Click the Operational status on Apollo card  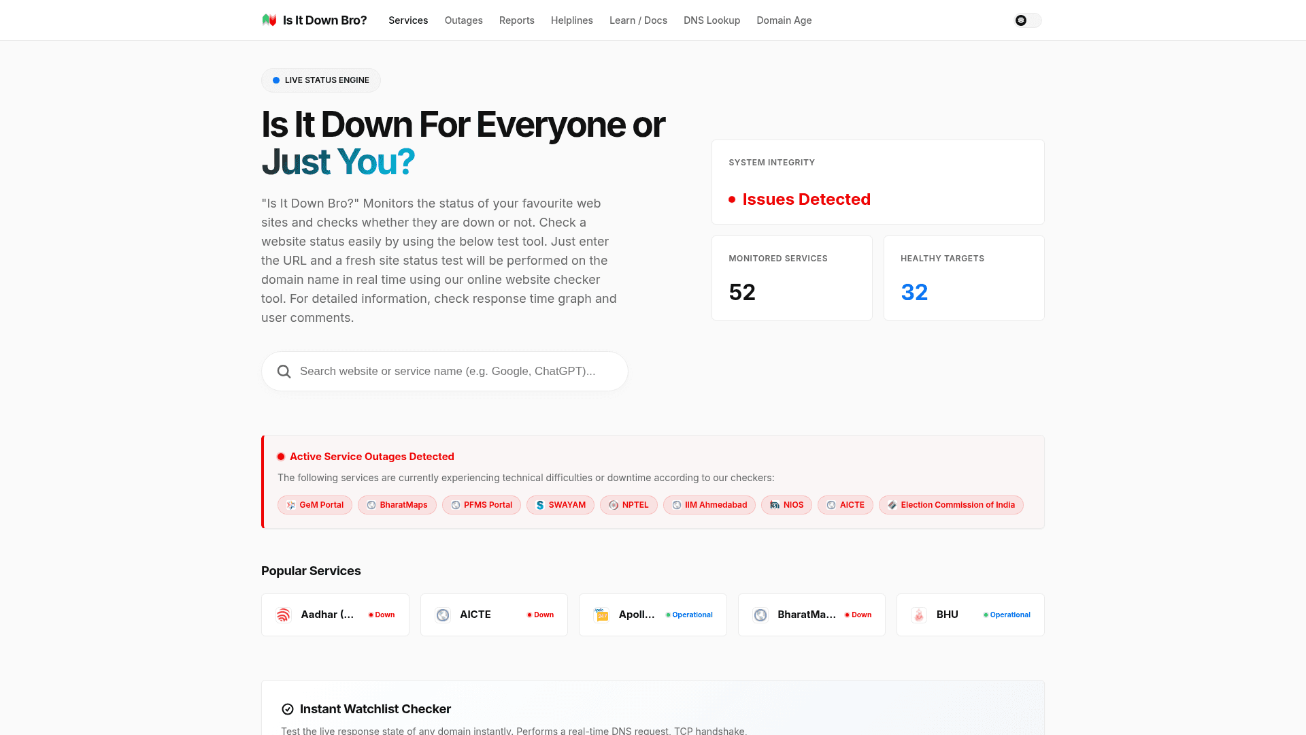689,615
